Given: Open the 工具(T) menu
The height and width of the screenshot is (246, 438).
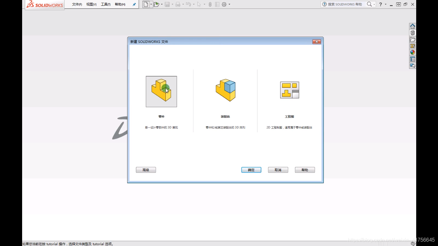Looking at the screenshot, I should click(x=105, y=4).
